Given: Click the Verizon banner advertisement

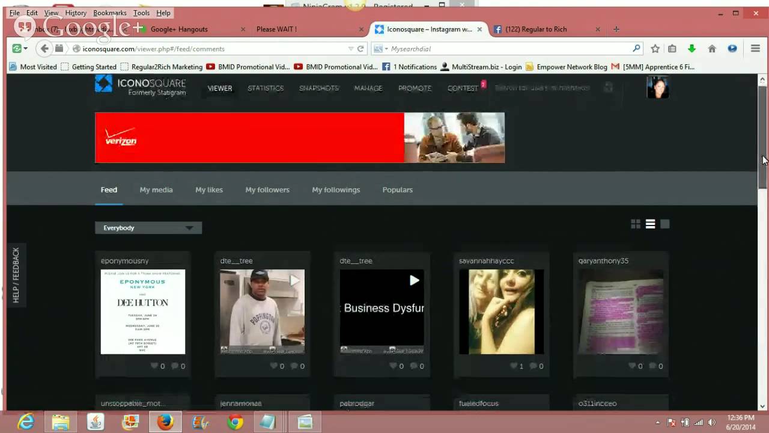Looking at the screenshot, I should click(x=300, y=138).
